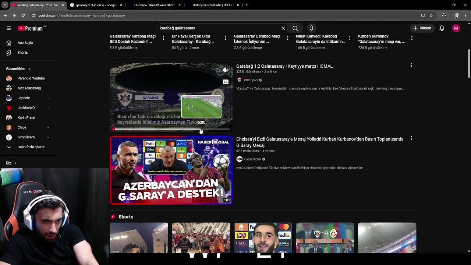
Task: Open Chelsea'yi Ezdi Galatasaray'a Mesaj video title
Action: [x=320, y=142]
